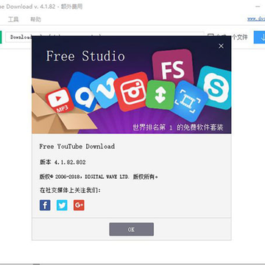Open the www.dvd website link
The width and height of the screenshot is (265, 265).
256,19
